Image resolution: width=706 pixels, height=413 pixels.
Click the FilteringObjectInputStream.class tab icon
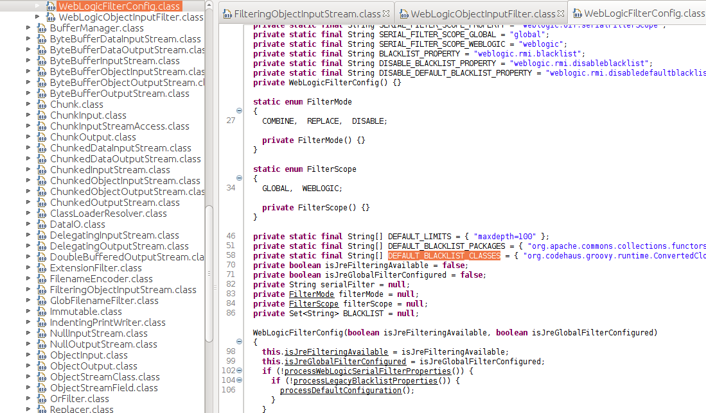coord(227,14)
